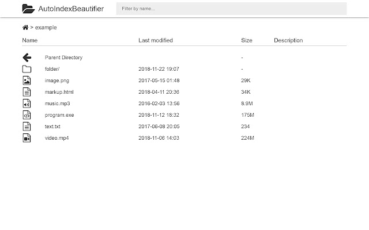Open the folder/ directory link

pos(52,69)
